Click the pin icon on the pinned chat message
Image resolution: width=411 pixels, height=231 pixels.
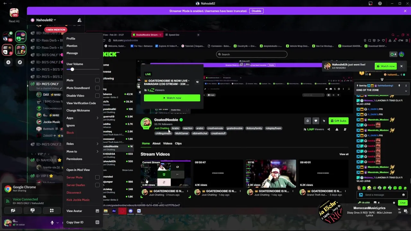click(x=399, y=86)
